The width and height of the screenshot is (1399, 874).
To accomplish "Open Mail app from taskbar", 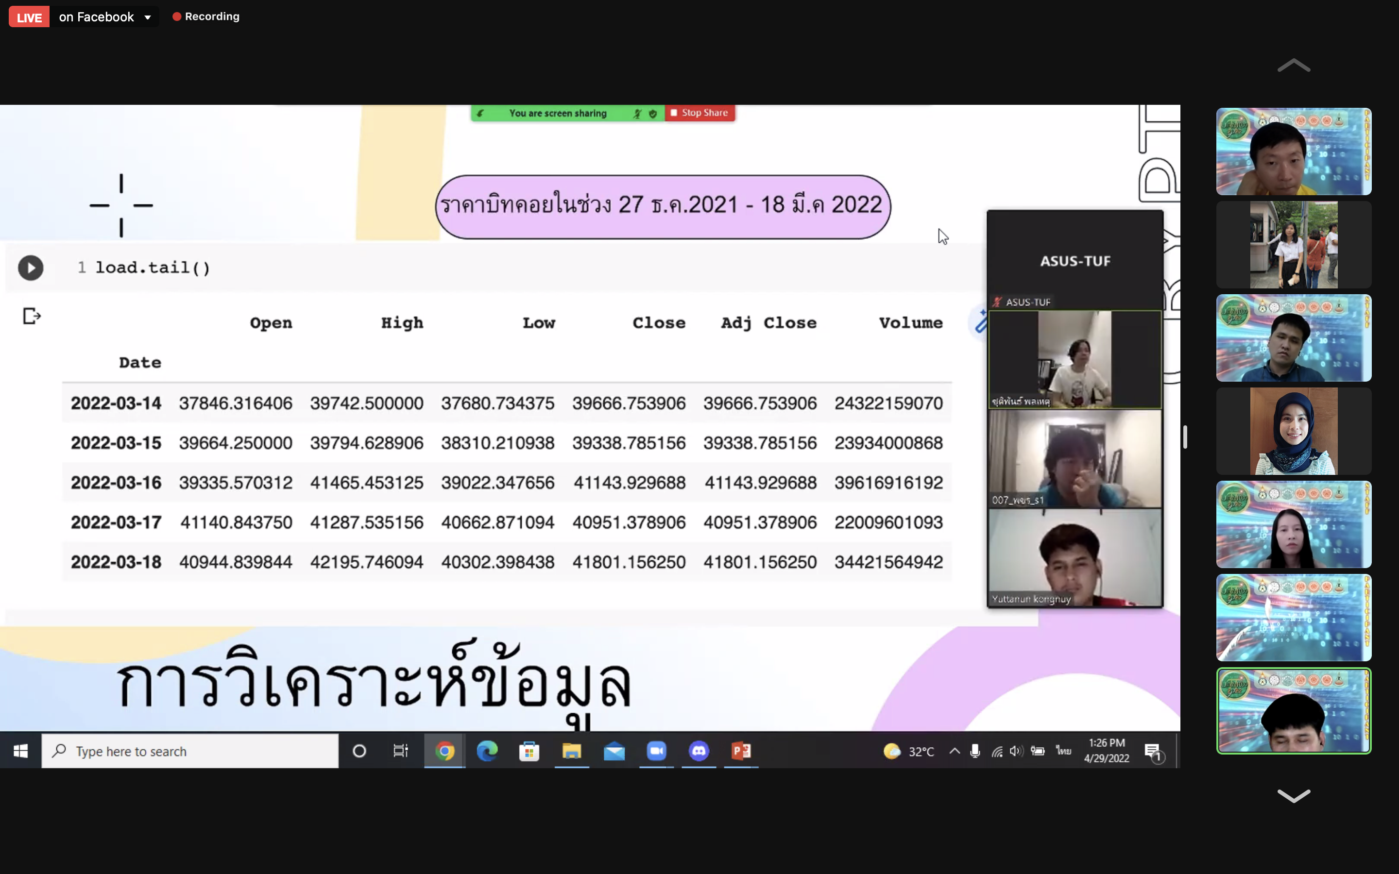I will pos(614,751).
